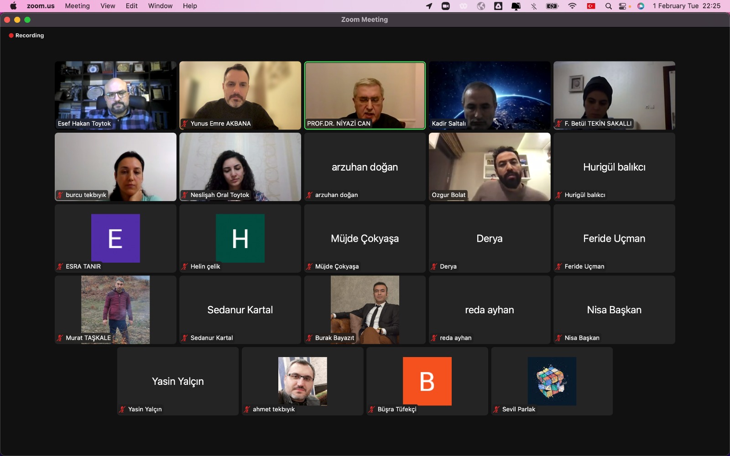Click the location services arrow icon
The height and width of the screenshot is (456, 730).
click(429, 6)
